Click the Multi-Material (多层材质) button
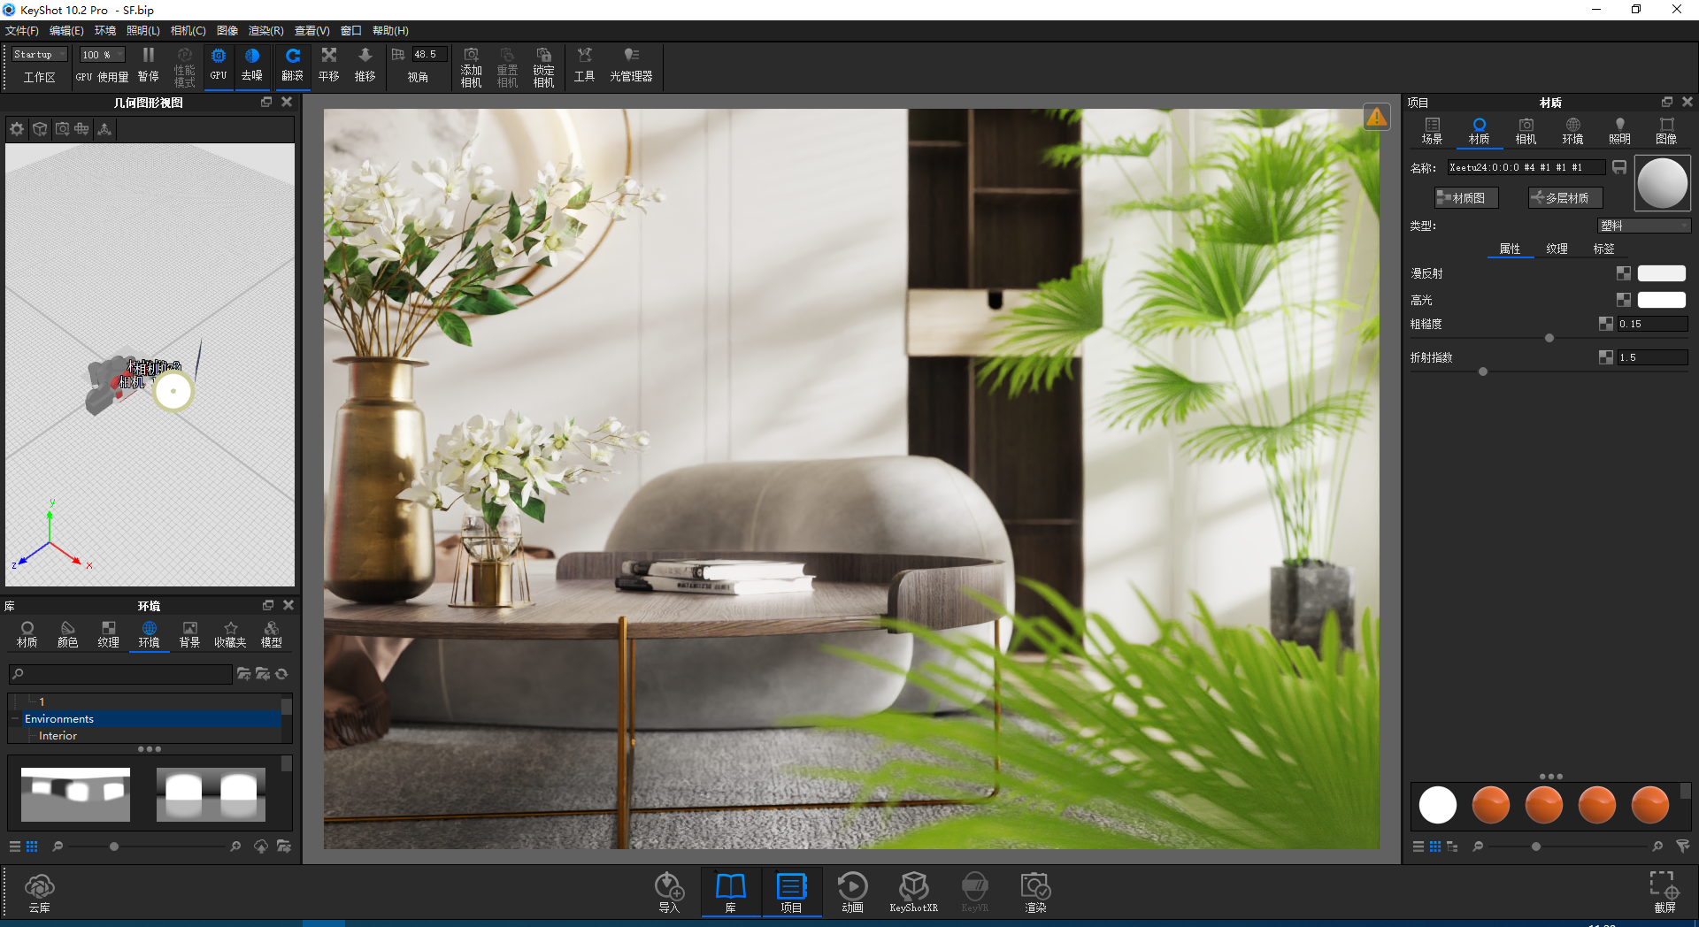 (1564, 198)
